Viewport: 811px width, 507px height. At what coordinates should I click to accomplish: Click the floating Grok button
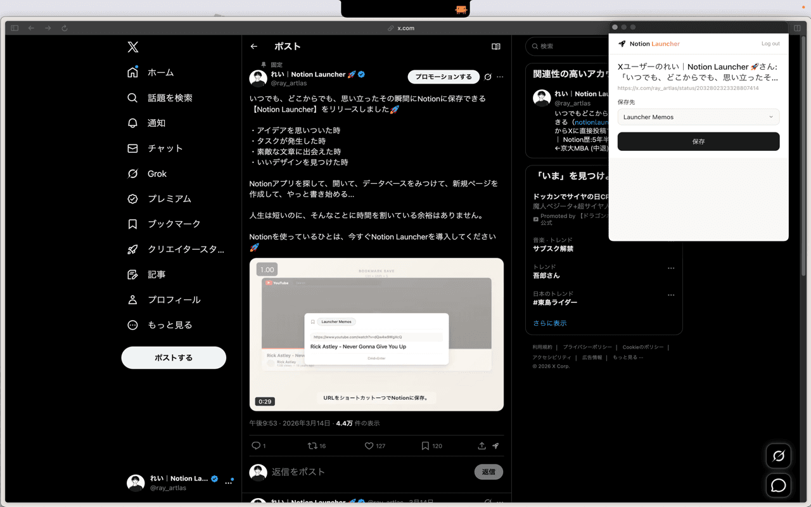click(x=778, y=456)
